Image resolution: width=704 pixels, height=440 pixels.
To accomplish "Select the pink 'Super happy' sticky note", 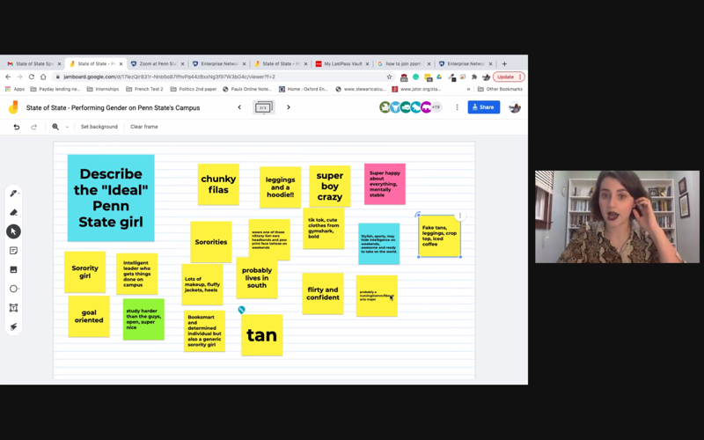I will pos(385,184).
